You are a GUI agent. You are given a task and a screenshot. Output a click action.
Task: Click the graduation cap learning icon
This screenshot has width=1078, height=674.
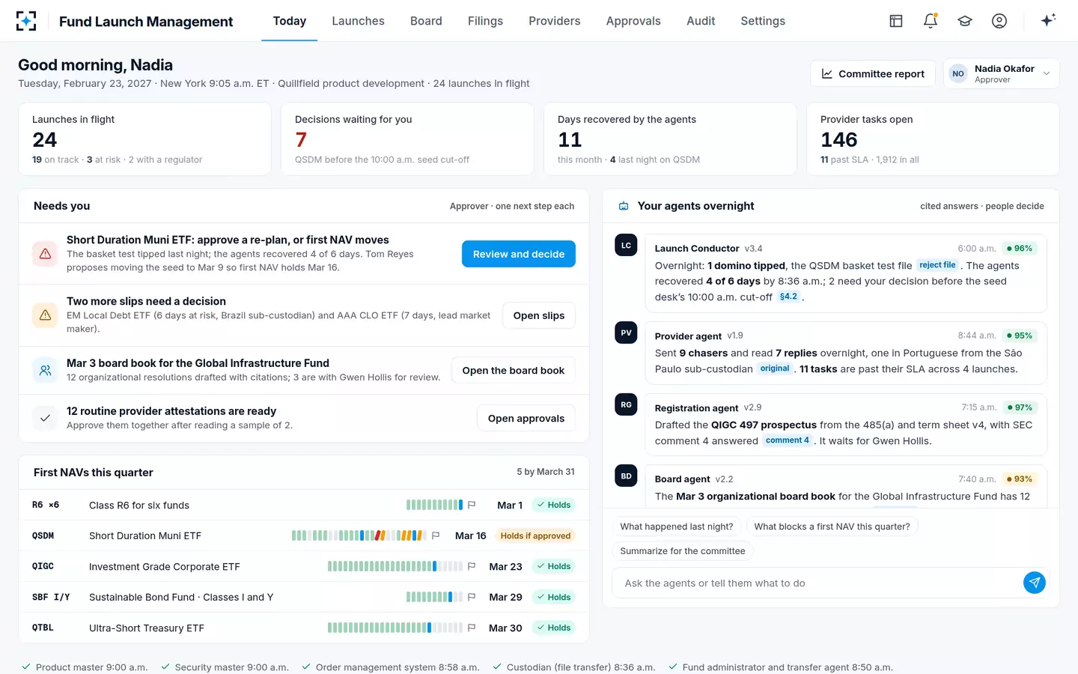click(965, 21)
